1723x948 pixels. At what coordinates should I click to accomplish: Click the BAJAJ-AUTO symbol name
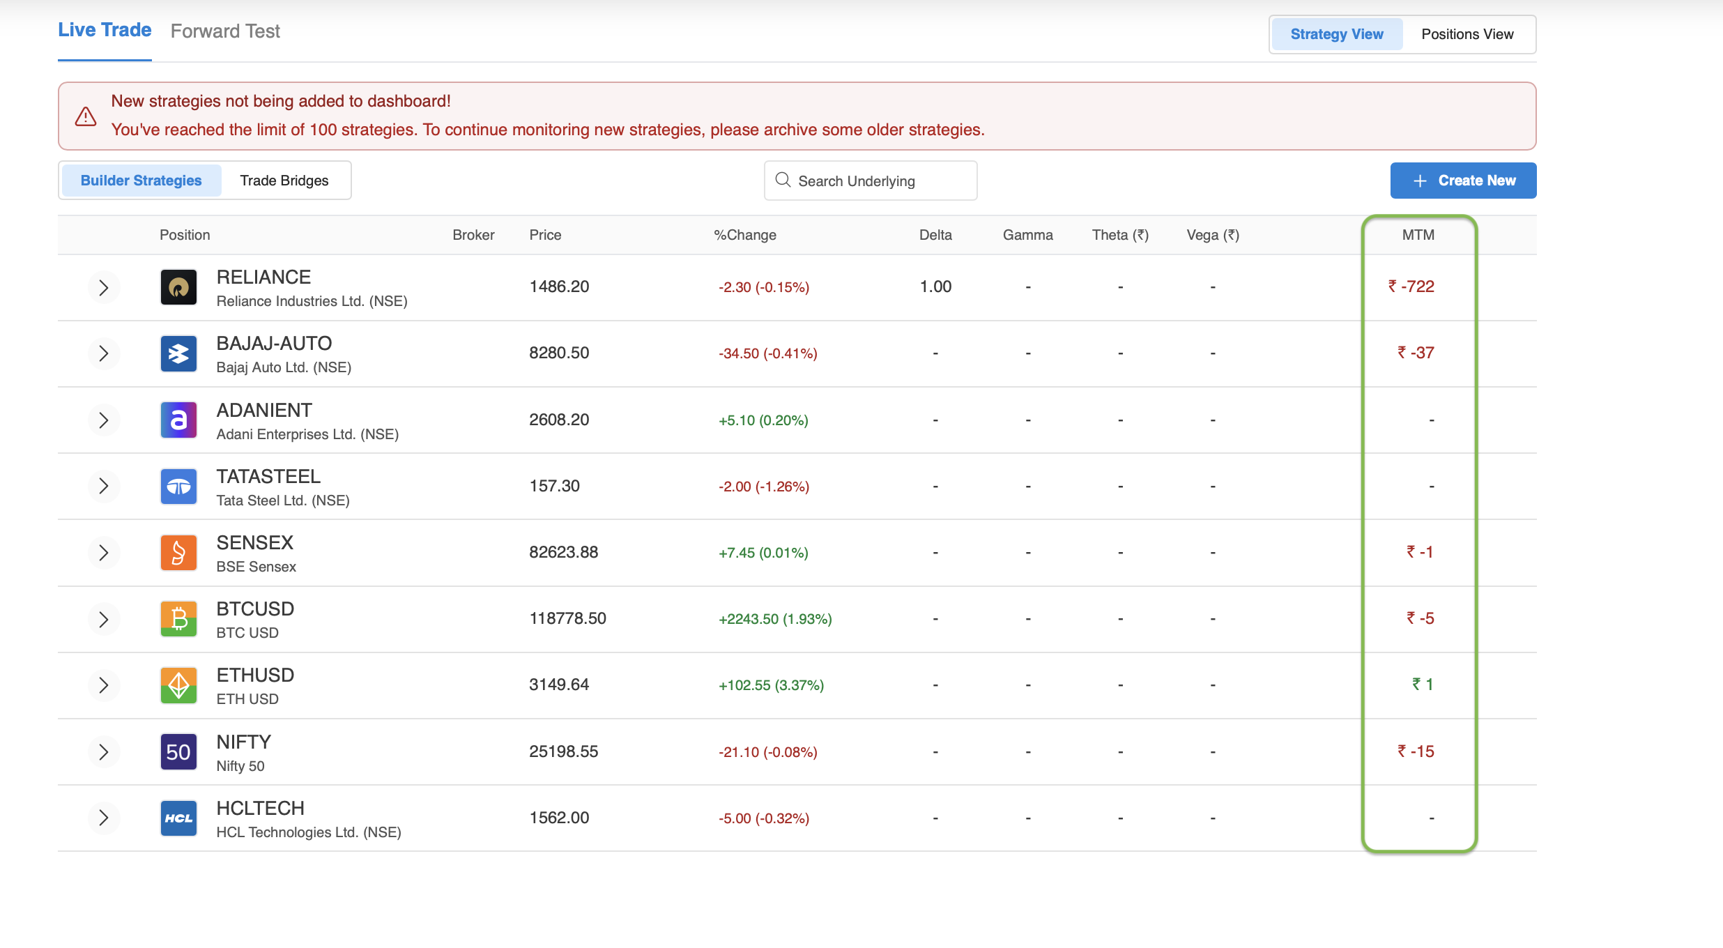tap(274, 343)
